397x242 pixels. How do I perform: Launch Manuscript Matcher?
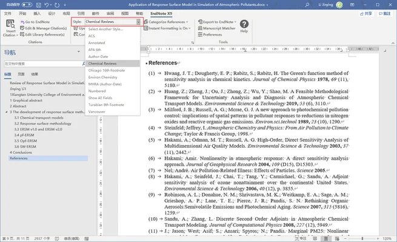[217, 28]
